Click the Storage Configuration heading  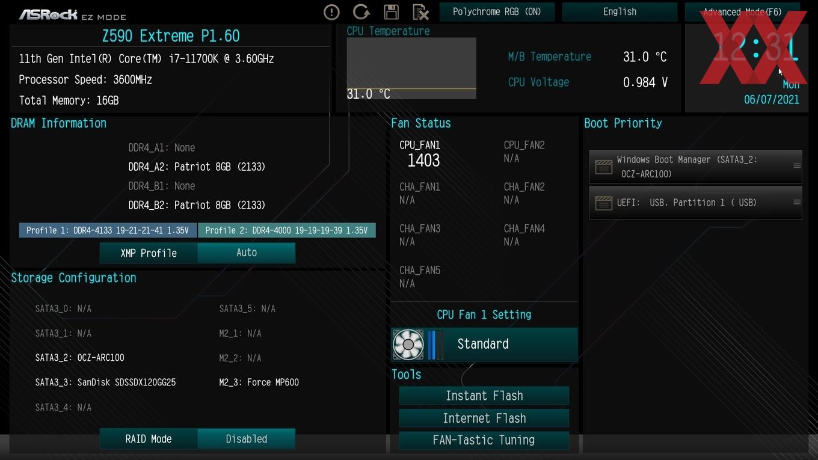point(73,278)
